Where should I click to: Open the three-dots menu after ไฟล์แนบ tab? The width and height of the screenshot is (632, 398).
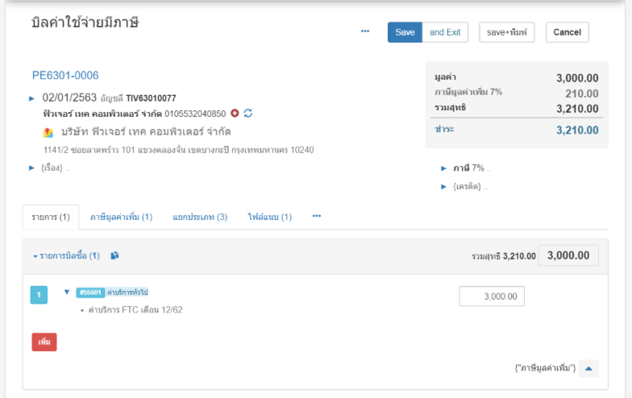click(317, 216)
